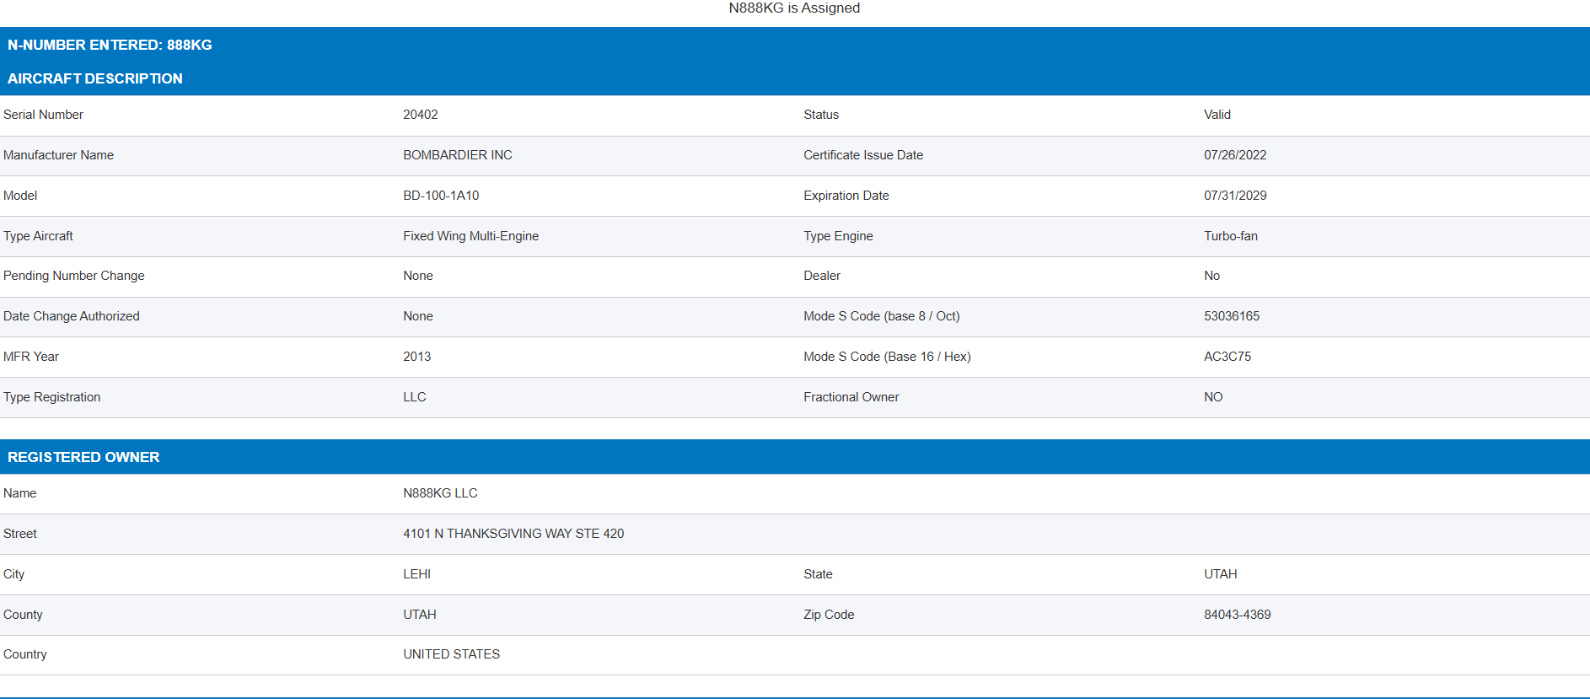The height and width of the screenshot is (699, 1590).
Task: Click the 'Street' label
Action: pyautogui.click(x=20, y=534)
